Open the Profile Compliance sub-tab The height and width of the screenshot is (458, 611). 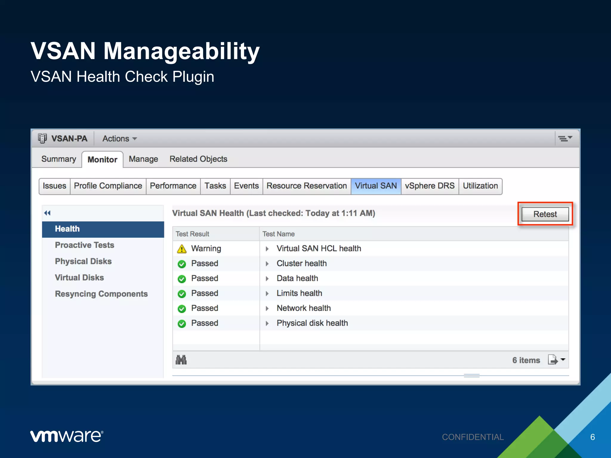coord(108,186)
